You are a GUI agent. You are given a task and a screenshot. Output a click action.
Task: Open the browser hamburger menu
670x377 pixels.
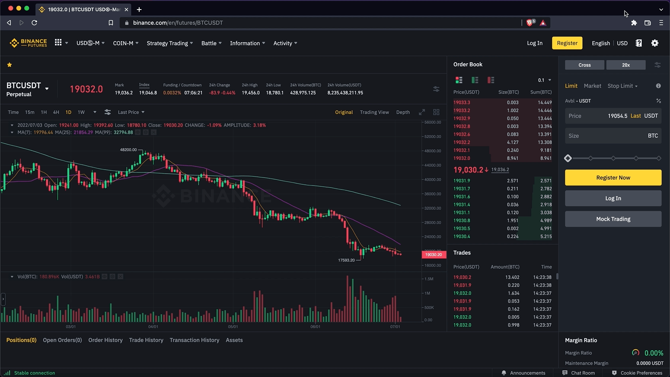[661, 23]
